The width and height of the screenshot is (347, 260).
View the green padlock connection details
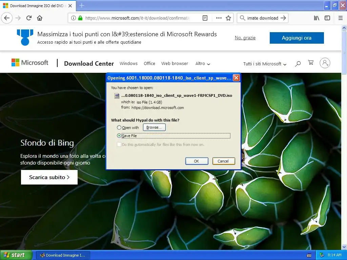coord(80,18)
